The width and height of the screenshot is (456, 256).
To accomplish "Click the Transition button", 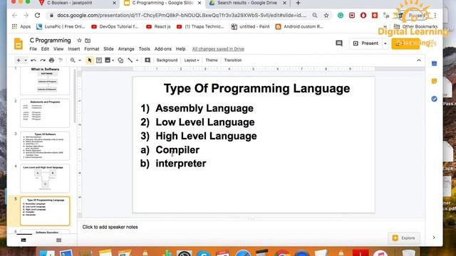I will pos(233,60).
